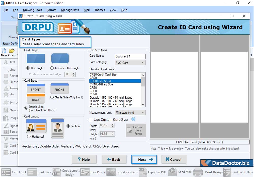Pick the Rectangle shape tool in sidebar

coord(6,76)
